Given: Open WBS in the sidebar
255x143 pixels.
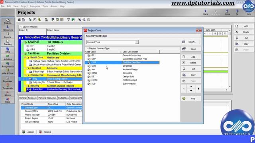Looking at the screenshot, I should [8, 50].
